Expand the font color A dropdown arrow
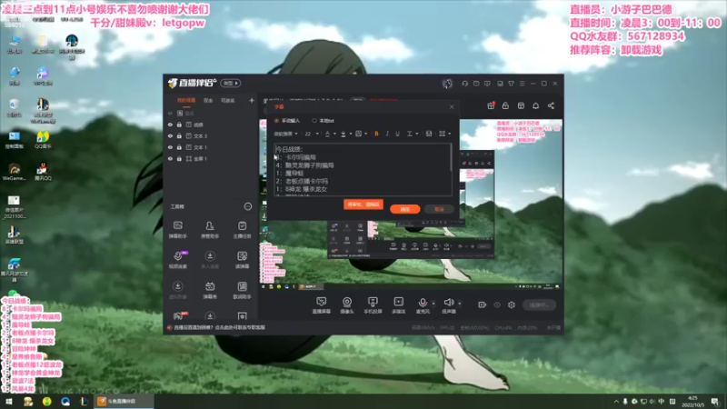Viewport: 727px width, 409px height. pos(334,134)
